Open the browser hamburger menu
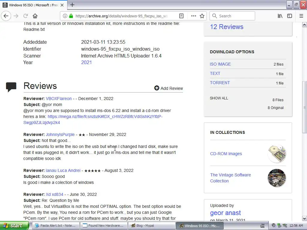This screenshot has width=307, height=230. tap(301, 16)
